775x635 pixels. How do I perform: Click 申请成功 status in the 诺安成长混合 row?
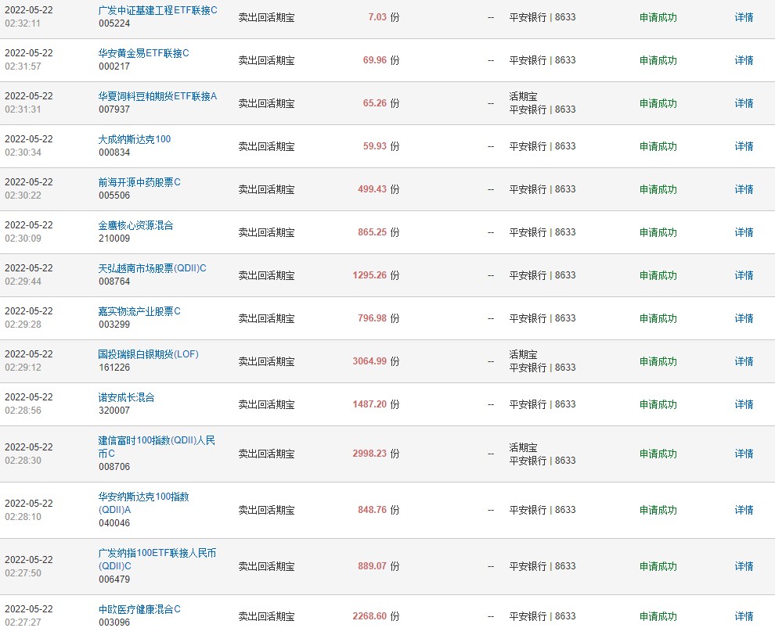click(x=658, y=404)
